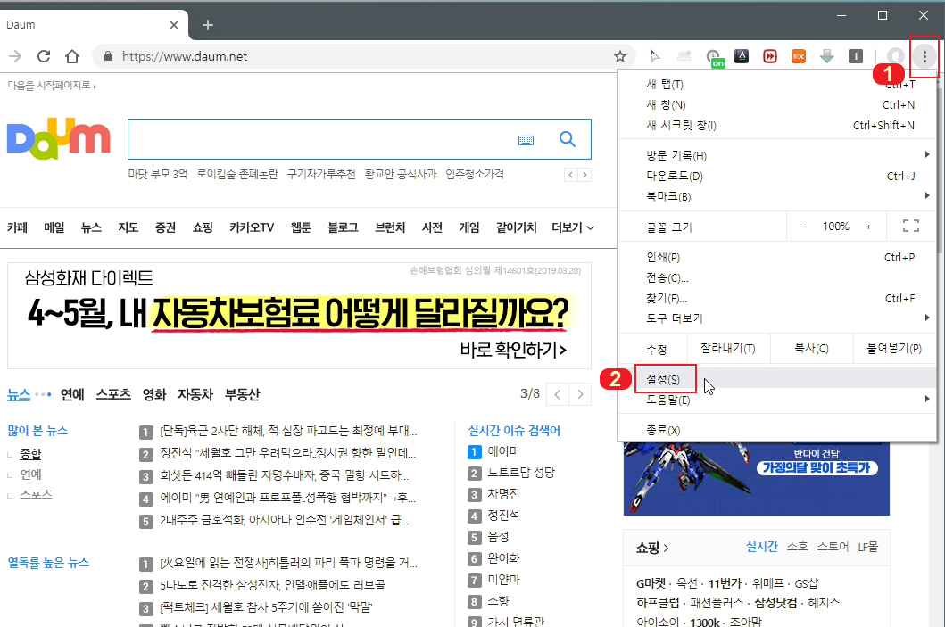The width and height of the screenshot is (945, 627).
Task: Go to next news page arrow
Action: pos(580,394)
